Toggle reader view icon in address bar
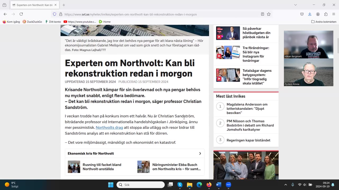This screenshot has height=190, width=339. click(262, 14)
